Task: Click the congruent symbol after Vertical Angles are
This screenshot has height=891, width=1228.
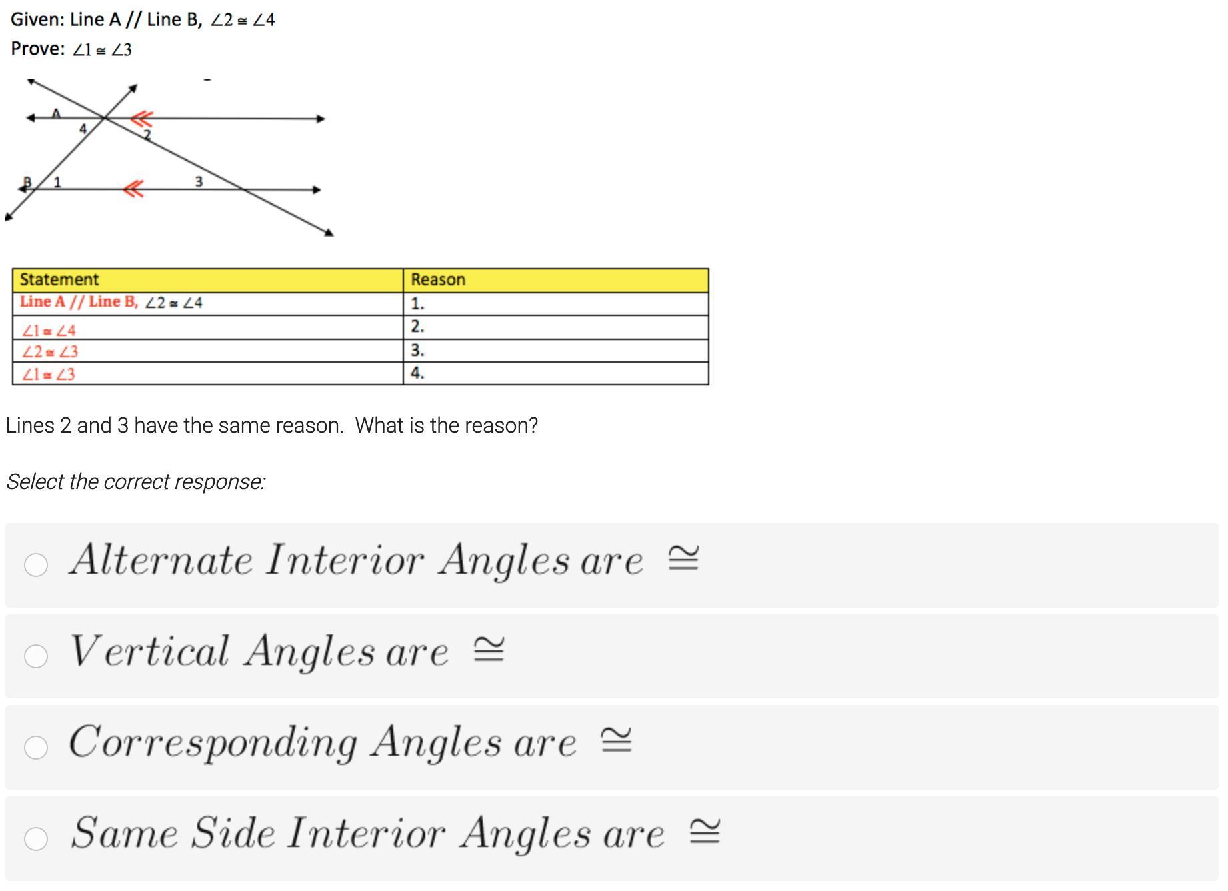Action: pos(489,650)
